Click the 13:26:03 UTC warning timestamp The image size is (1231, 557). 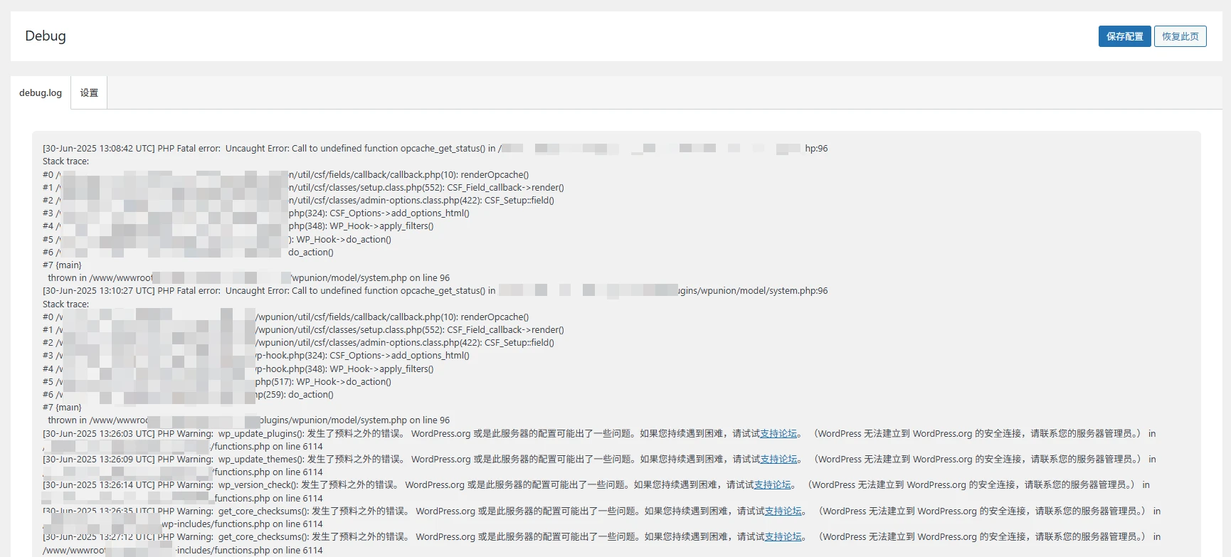pyautogui.click(x=98, y=434)
